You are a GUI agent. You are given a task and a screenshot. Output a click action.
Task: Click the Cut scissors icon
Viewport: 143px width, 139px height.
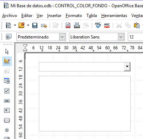119,25
